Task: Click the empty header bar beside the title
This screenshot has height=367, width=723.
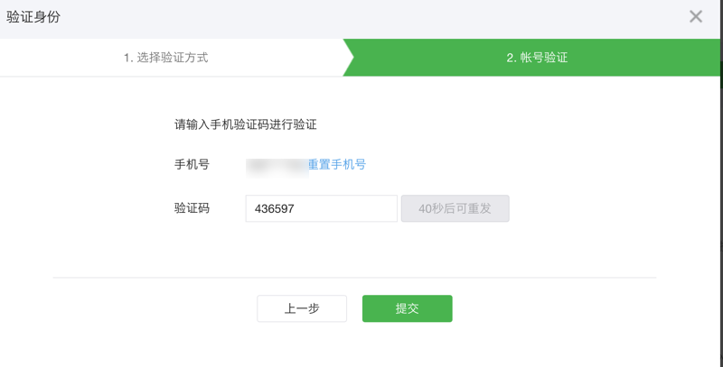Action: [x=361, y=16]
